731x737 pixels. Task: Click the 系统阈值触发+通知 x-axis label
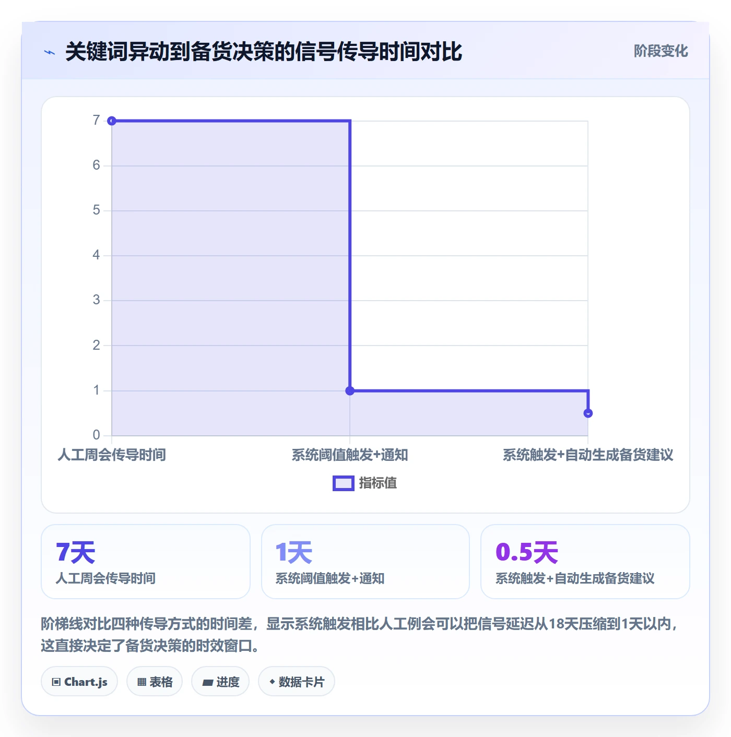[x=350, y=455]
